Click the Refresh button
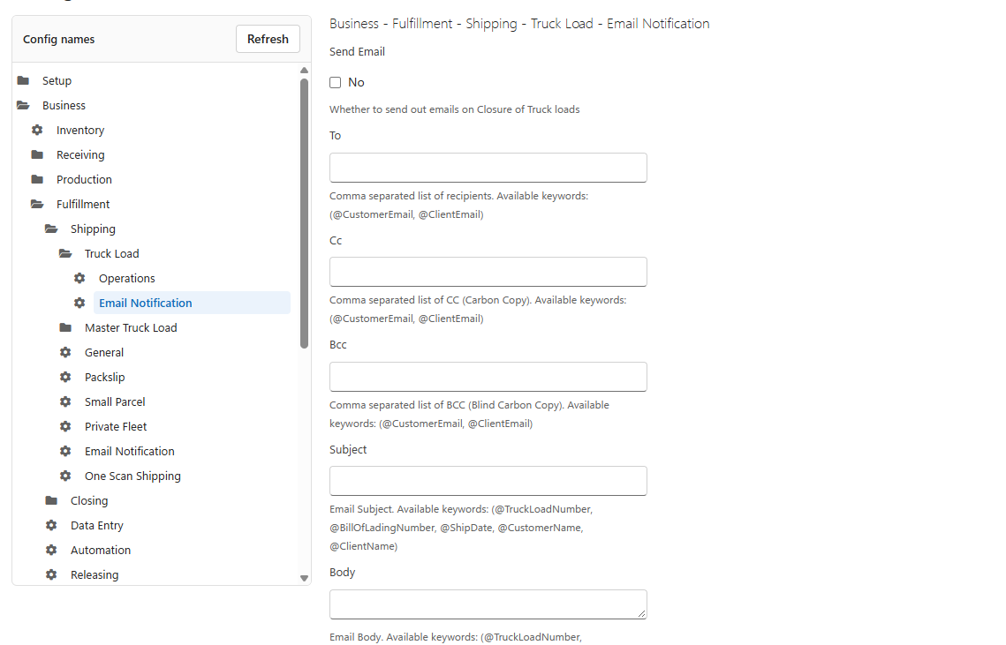The width and height of the screenshot is (1006, 645). [269, 39]
